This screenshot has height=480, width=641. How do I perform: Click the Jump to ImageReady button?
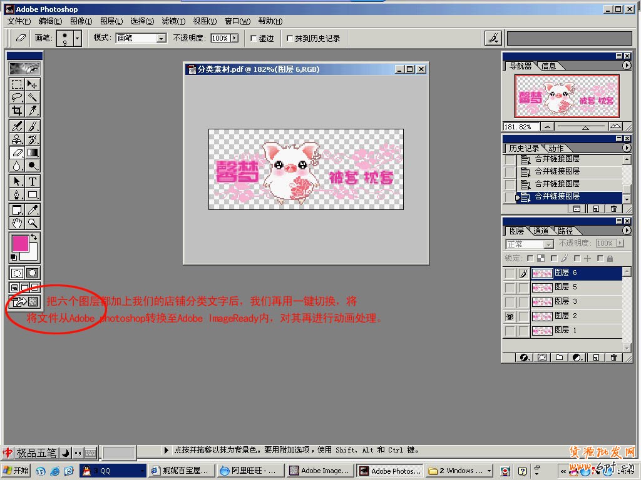pyautogui.click(x=24, y=302)
